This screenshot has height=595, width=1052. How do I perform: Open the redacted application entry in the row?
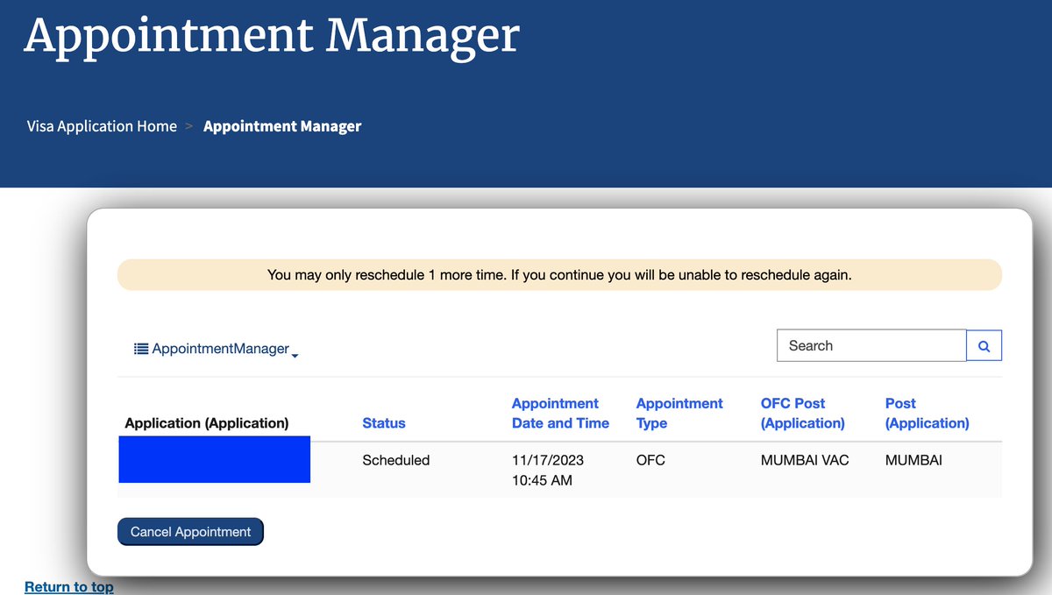click(215, 459)
